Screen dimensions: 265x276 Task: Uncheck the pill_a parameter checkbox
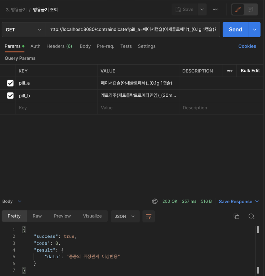click(10, 83)
